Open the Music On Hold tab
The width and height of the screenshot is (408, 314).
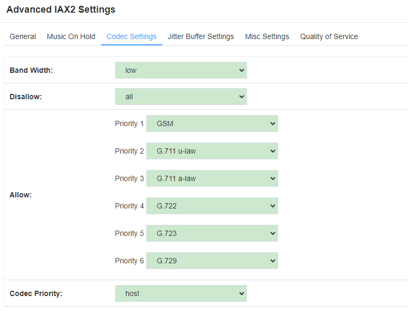pyautogui.click(x=71, y=36)
